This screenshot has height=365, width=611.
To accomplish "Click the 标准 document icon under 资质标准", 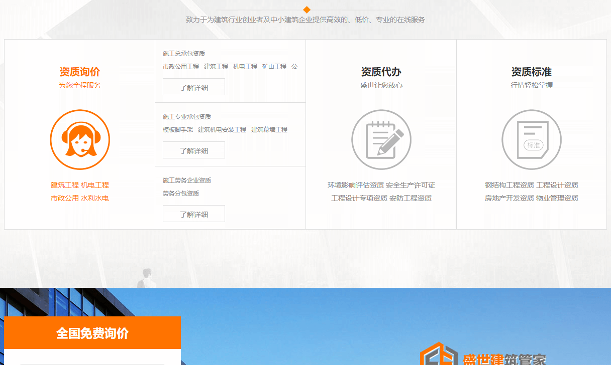I will tap(532, 139).
